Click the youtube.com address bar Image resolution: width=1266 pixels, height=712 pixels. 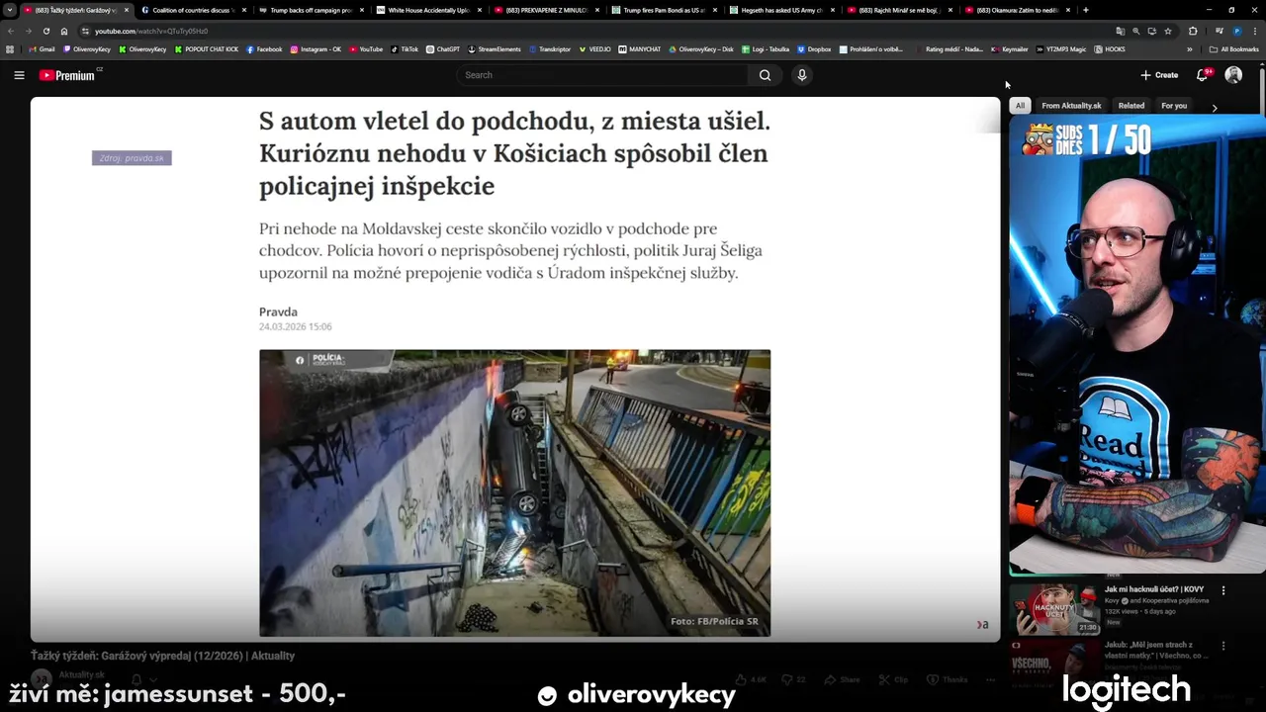tap(593, 31)
